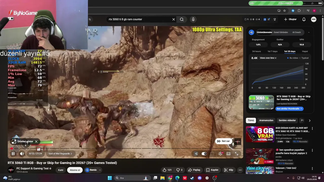The width and height of the screenshot is (324, 182).
Task: Mute the video volume
Action: point(22,154)
